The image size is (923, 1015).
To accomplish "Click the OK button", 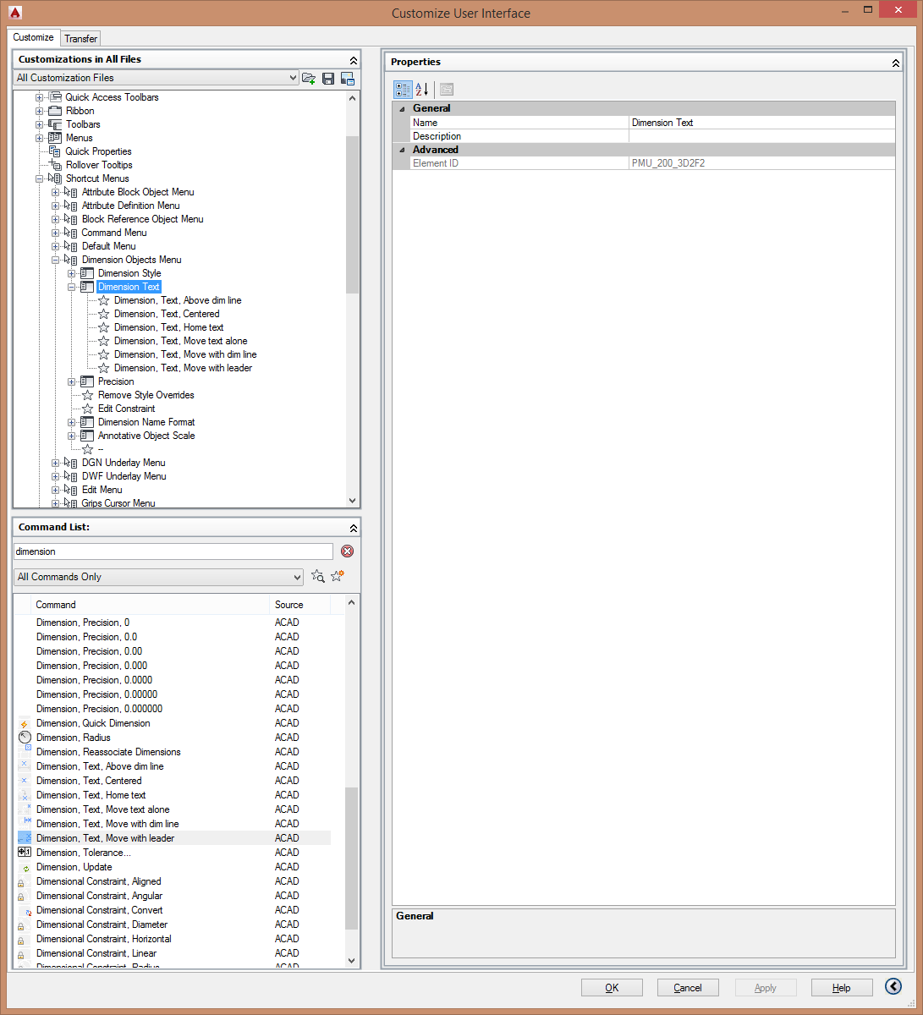I will coord(612,987).
